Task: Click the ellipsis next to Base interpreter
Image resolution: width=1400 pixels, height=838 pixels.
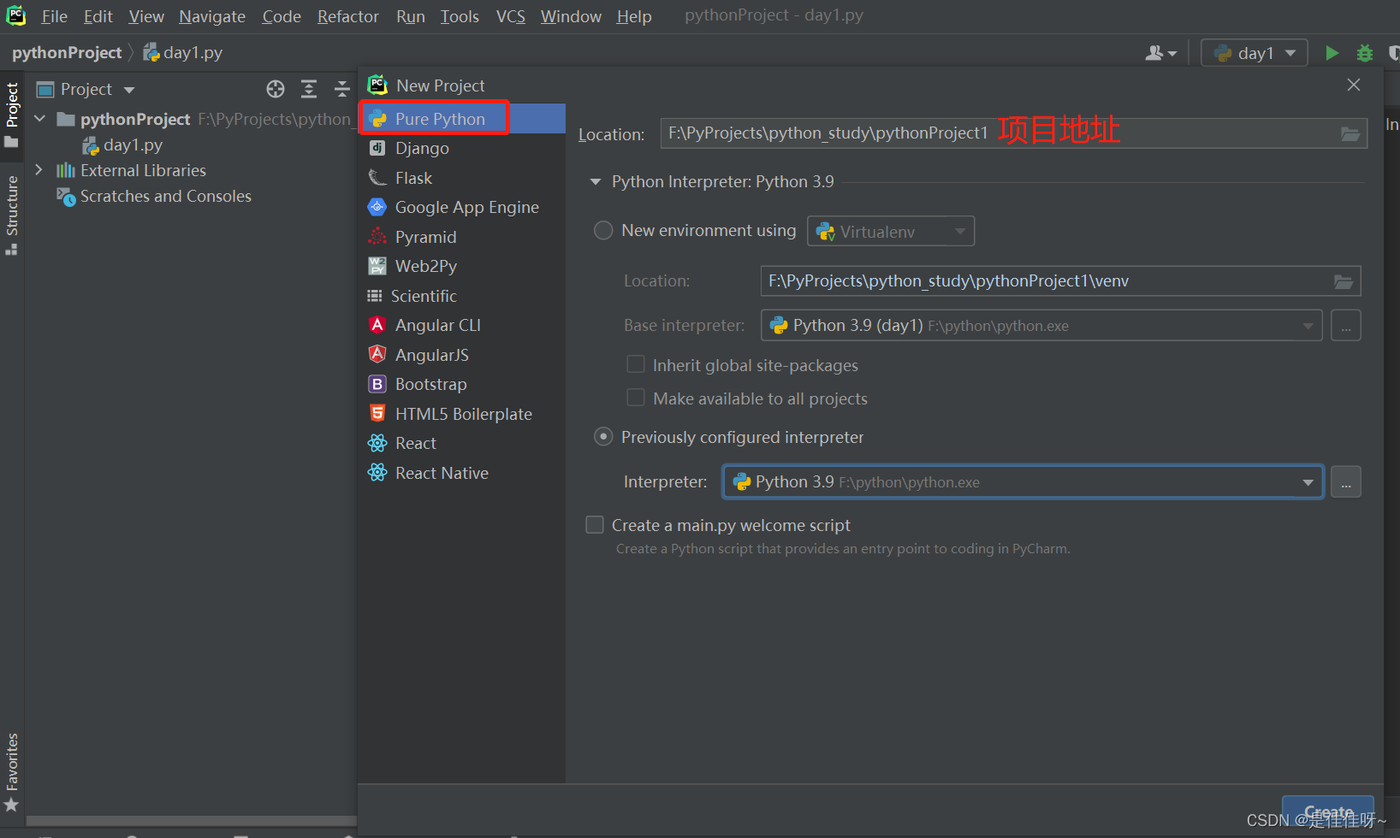Action: tap(1346, 326)
